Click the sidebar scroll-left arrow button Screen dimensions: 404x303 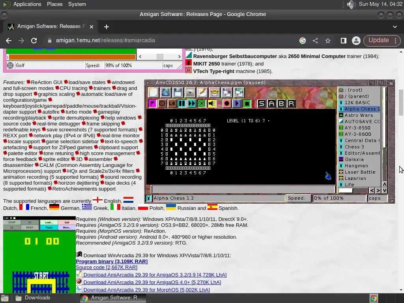click(x=372, y=191)
